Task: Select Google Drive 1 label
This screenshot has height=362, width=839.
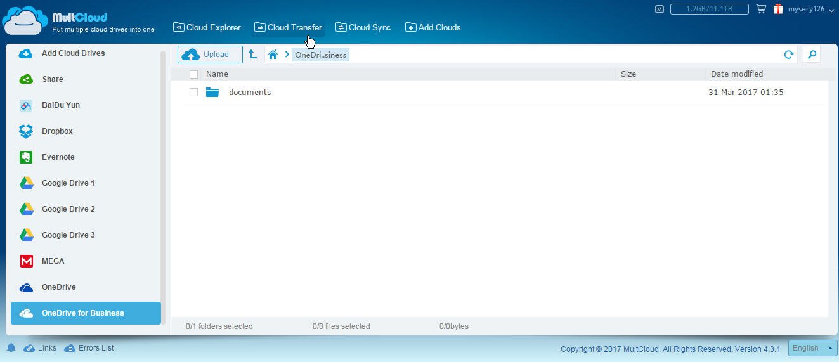Action: (68, 183)
